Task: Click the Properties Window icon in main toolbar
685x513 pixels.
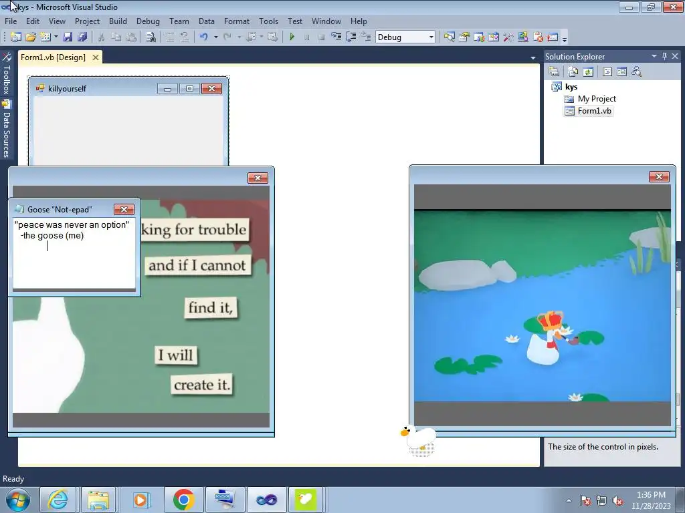Action: point(464,37)
